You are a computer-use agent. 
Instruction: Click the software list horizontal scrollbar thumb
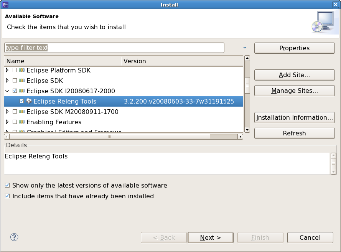tap(110, 137)
